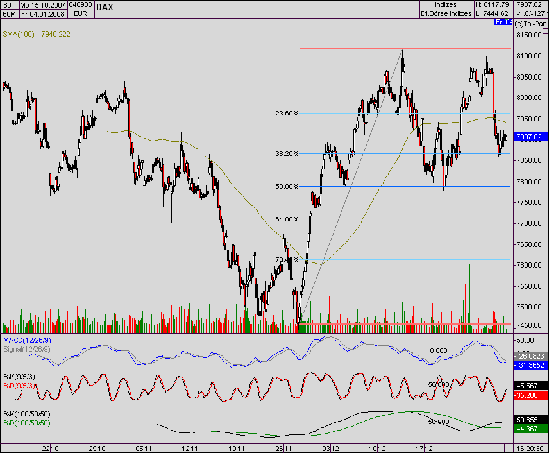Select the 60T timeframe cell
This screenshot has width=549, height=453.
point(9,5)
